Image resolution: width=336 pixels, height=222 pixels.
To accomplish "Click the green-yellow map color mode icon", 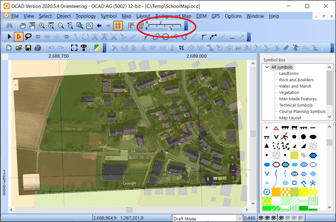I will click(x=97, y=48).
